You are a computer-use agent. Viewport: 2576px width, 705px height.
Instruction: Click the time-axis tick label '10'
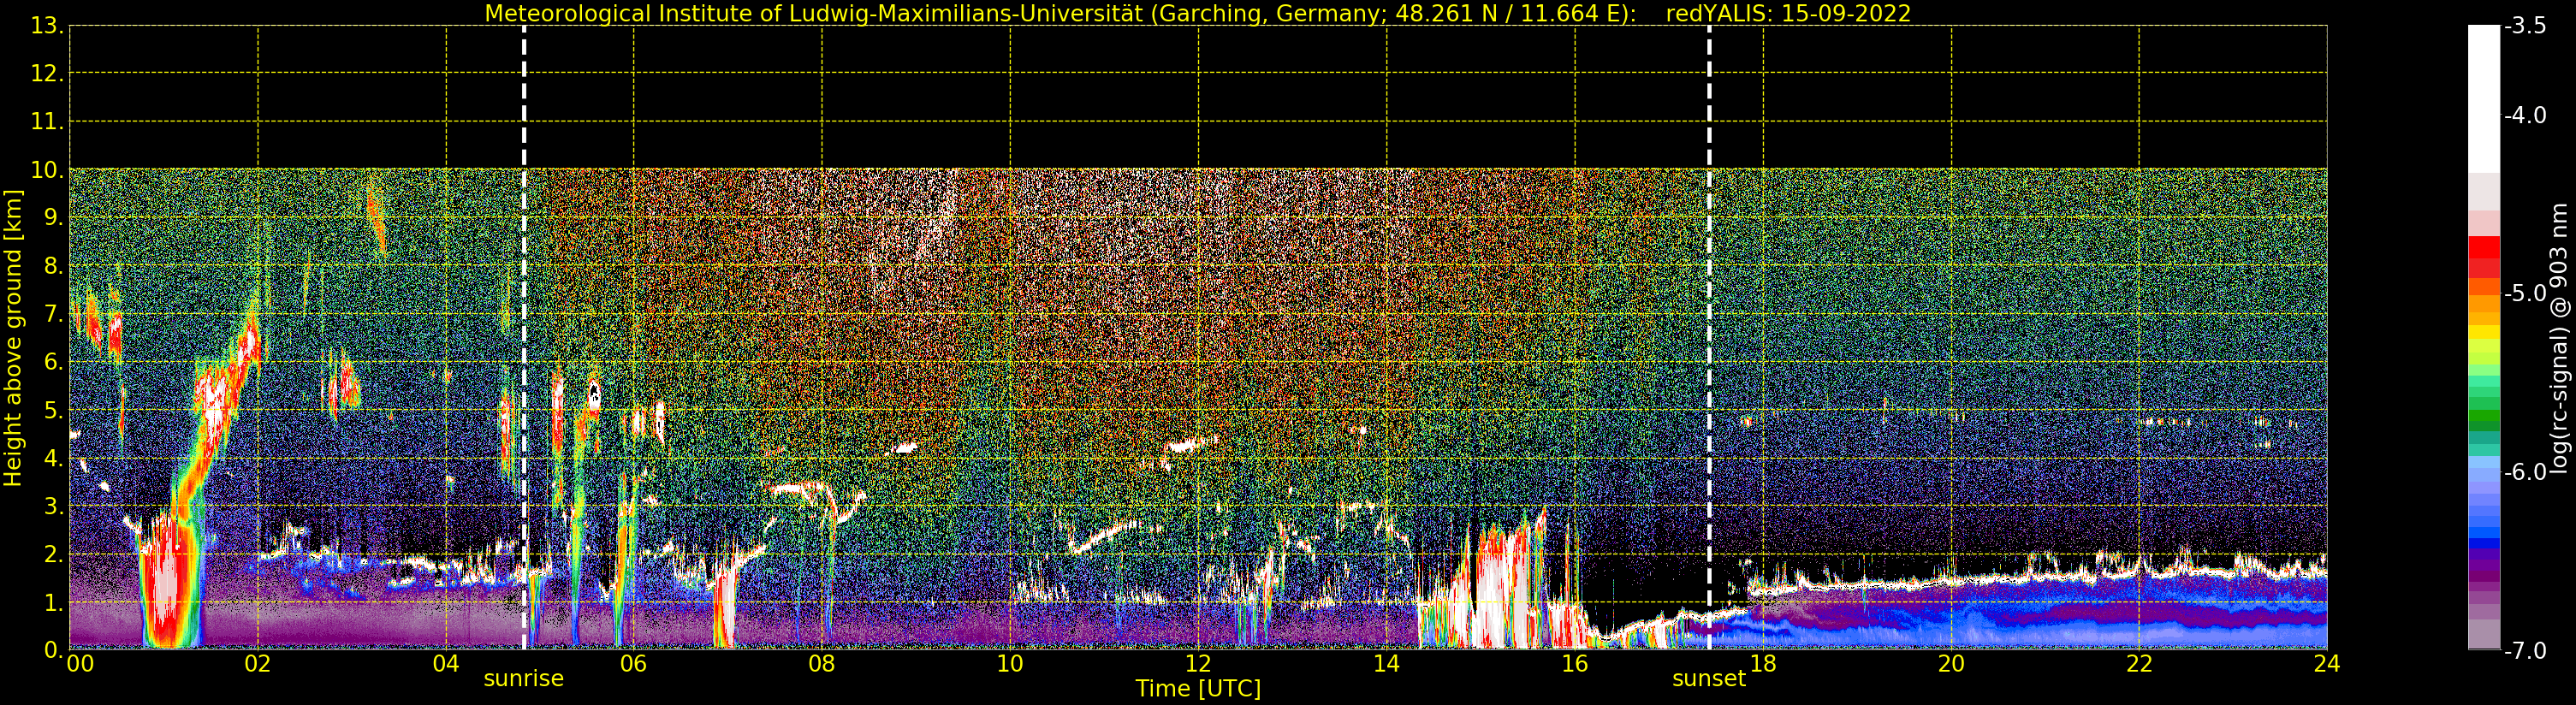[x=1010, y=663]
